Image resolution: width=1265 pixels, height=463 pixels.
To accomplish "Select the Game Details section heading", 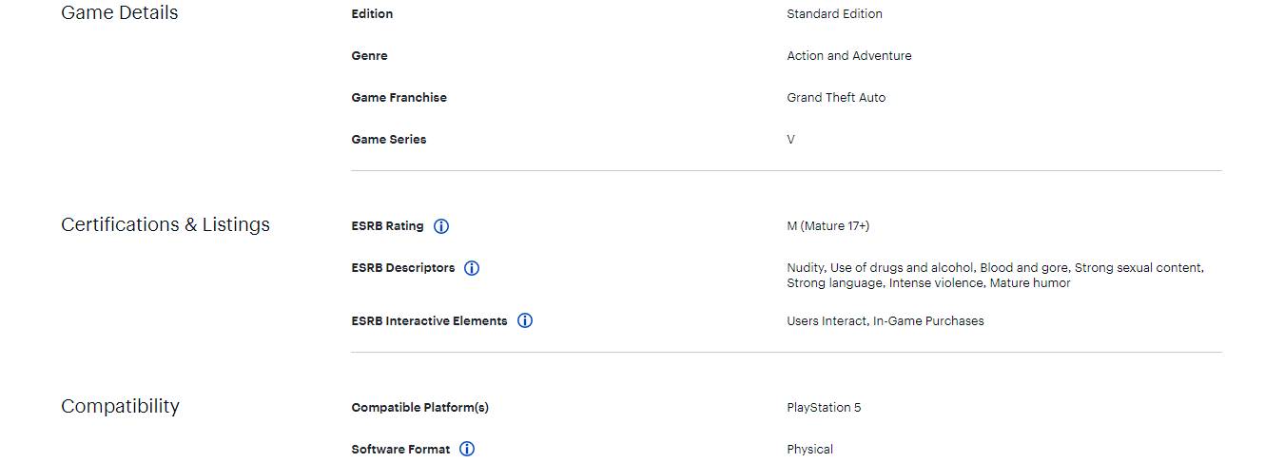I will pos(120,13).
